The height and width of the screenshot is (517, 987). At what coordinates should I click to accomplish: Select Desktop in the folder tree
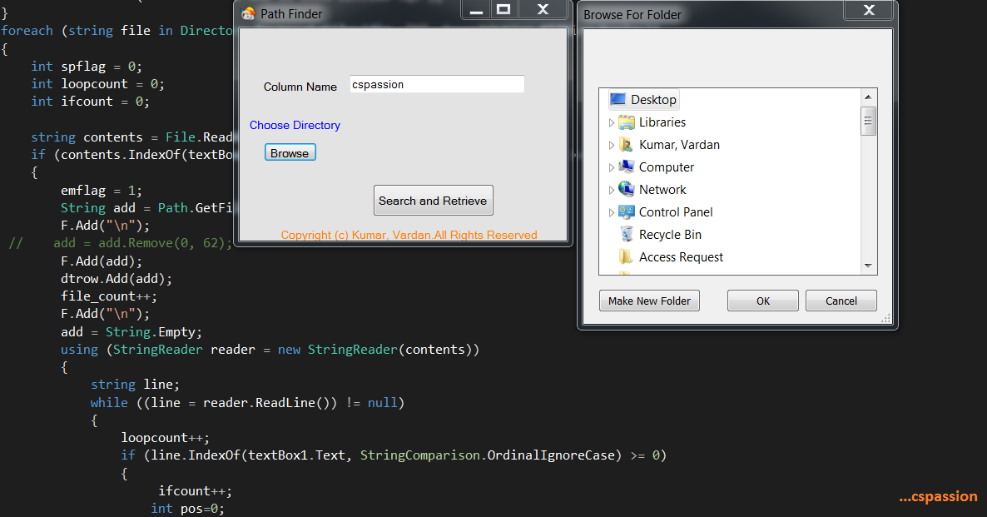(653, 100)
